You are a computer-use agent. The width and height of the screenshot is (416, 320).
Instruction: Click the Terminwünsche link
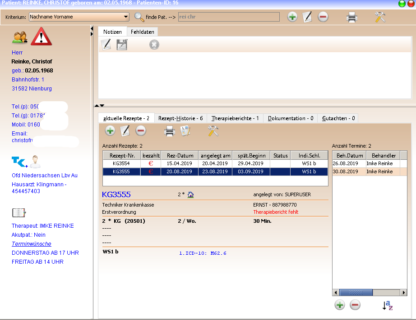pyautogui.click(x=31, y=244)
